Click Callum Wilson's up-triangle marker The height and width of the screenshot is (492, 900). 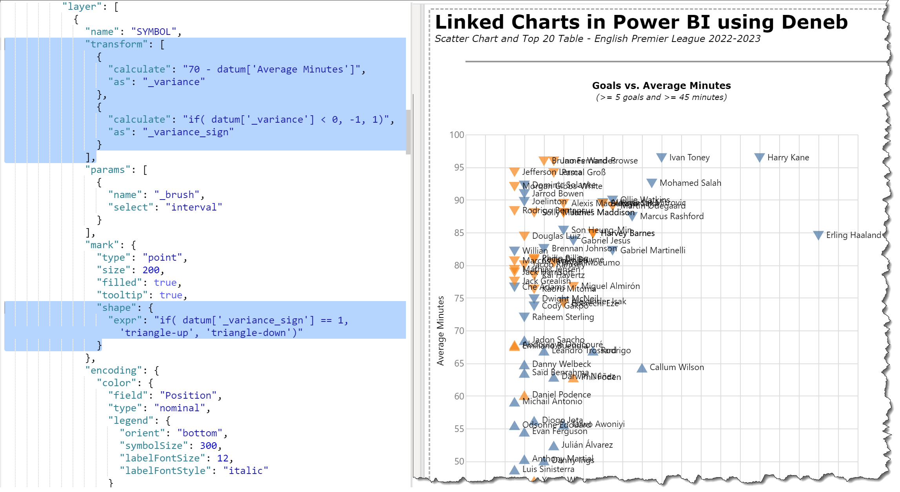[642, 368]
